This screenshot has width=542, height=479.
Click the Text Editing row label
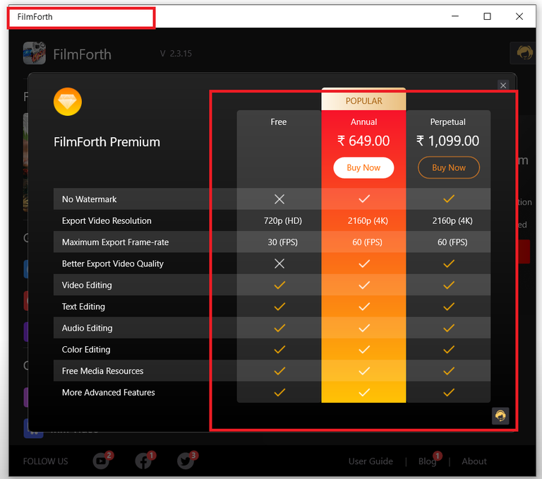[83, 307]
